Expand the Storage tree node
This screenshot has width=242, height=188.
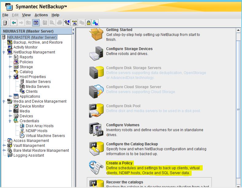(10, 67)
